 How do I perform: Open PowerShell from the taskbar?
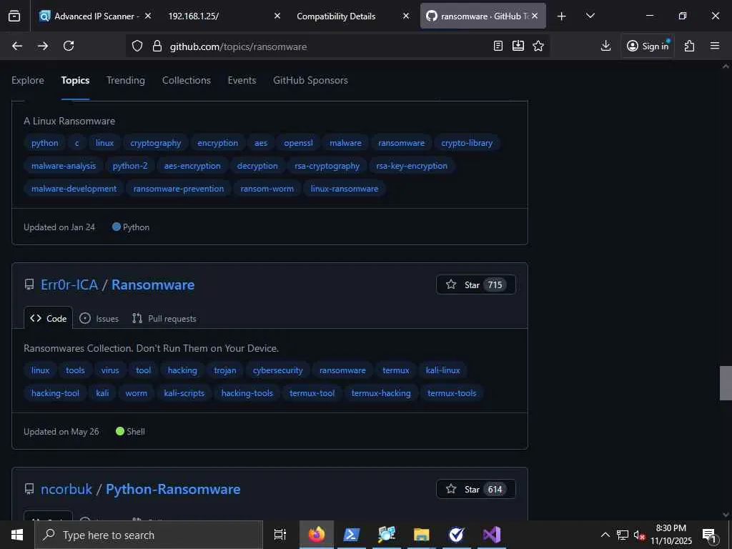point(352,535)
